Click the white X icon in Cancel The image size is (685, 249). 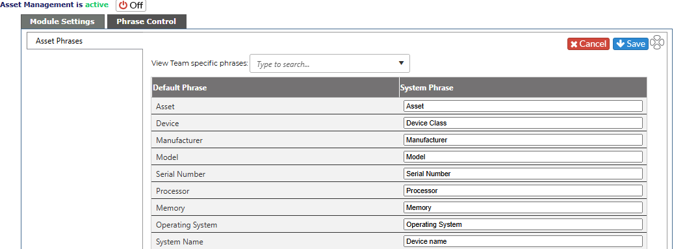coord(574,44)
